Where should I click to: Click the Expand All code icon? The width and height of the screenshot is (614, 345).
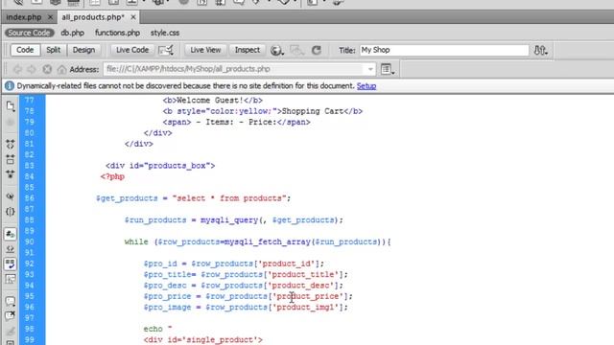coord(11,174)
